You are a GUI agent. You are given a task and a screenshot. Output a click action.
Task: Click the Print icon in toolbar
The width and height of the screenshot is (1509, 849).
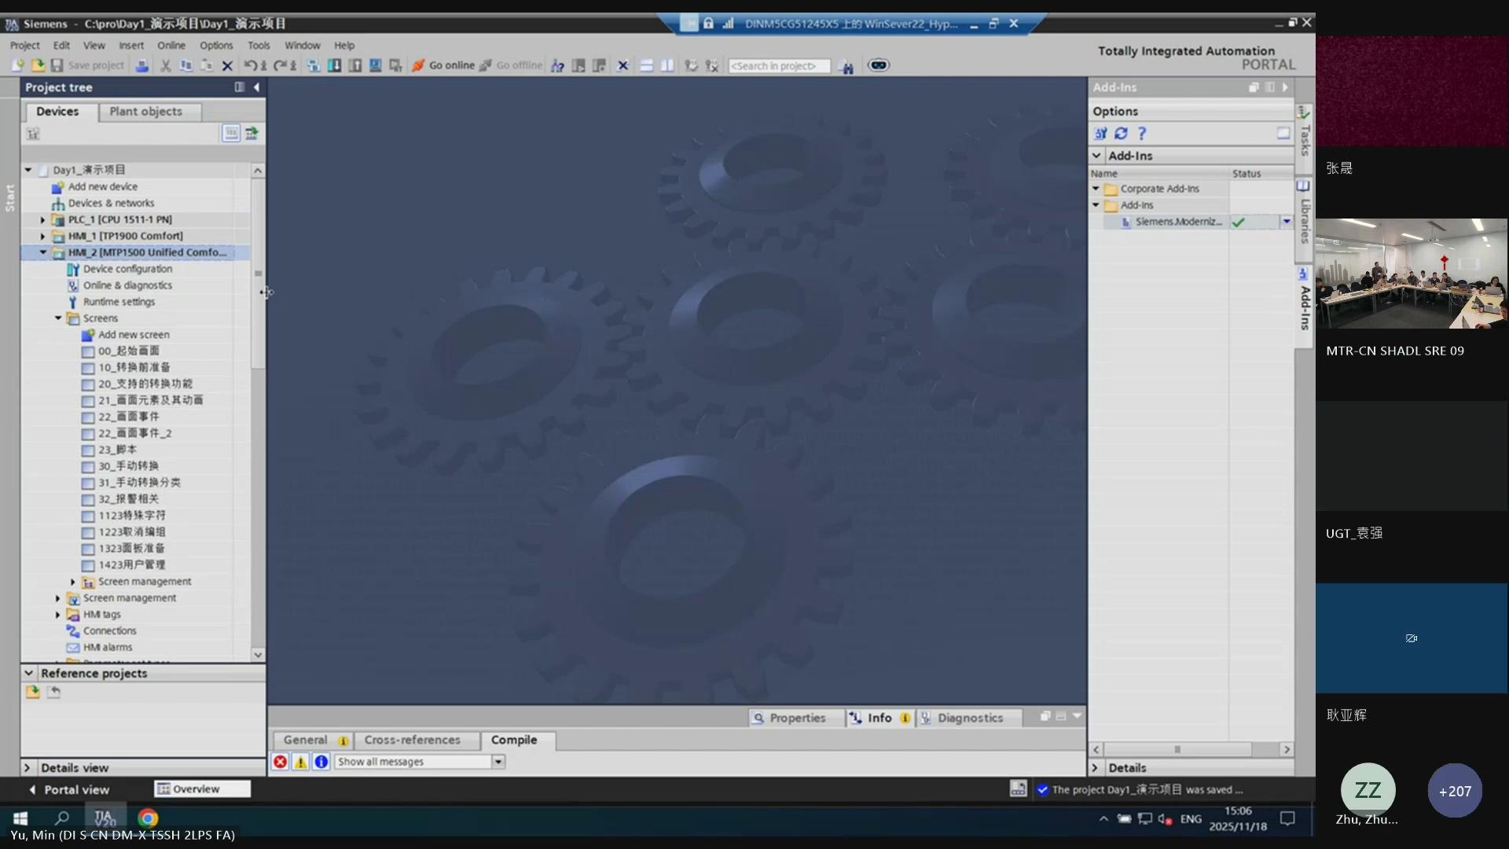click(141, 65)
